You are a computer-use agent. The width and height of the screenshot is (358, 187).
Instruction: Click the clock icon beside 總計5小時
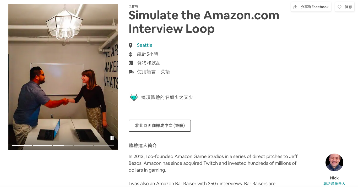tap(131, 54)
